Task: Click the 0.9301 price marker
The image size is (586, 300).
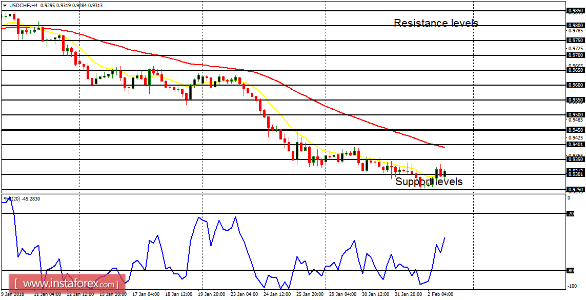Action: (575, 173)
